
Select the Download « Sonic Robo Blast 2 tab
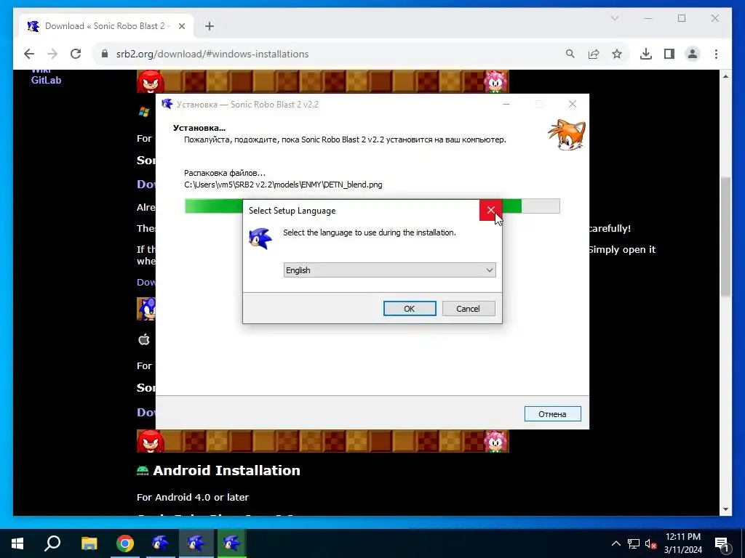[x=106, y=26]
